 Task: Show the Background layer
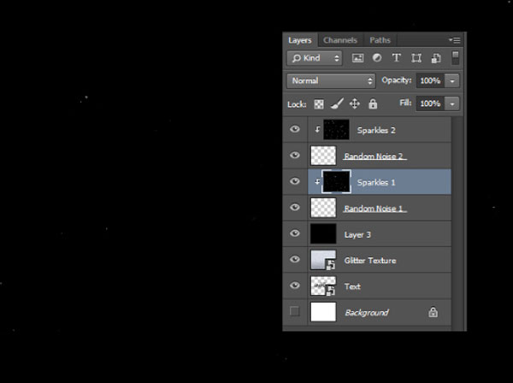click(294, 311)
